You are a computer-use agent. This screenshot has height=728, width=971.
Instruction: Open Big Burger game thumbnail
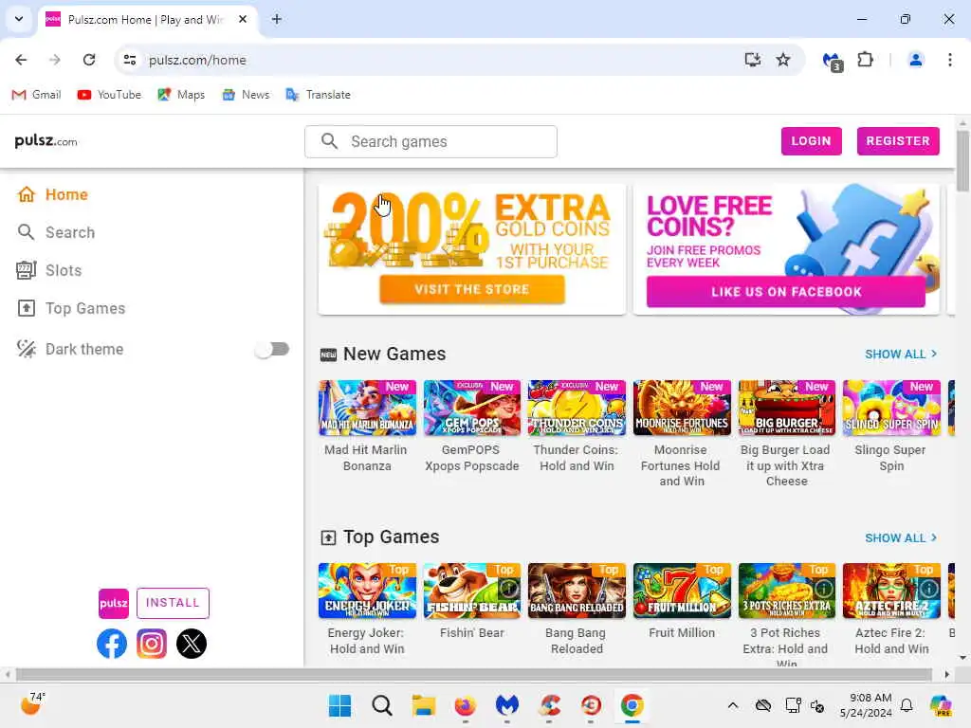(x=786, y=408)
